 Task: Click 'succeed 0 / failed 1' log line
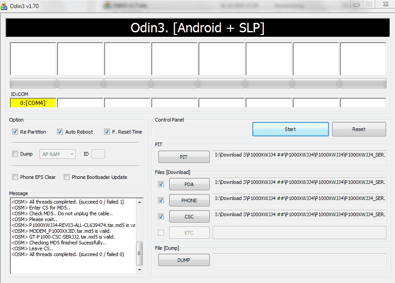pyautogui.click(x=68, y=202)
